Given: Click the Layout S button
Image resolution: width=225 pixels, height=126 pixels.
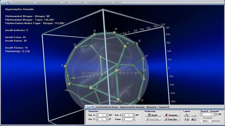Looking at the screenshot, I should point(194,119).
